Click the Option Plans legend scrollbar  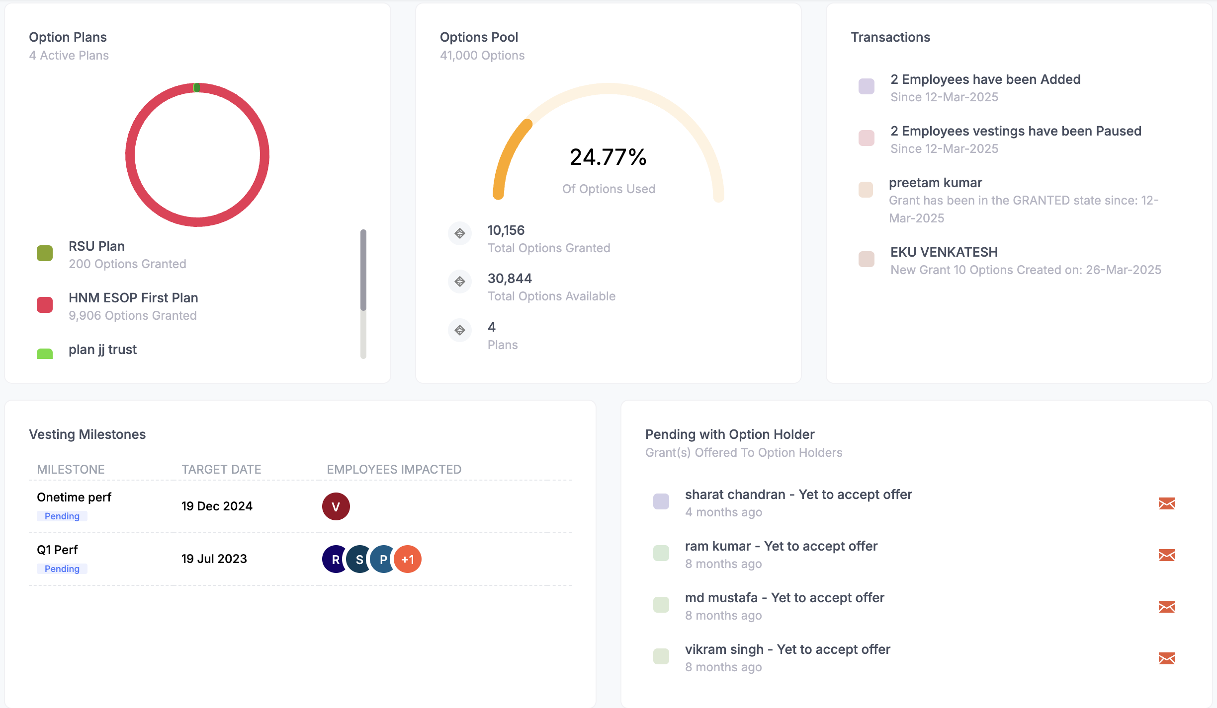(363, 271)
